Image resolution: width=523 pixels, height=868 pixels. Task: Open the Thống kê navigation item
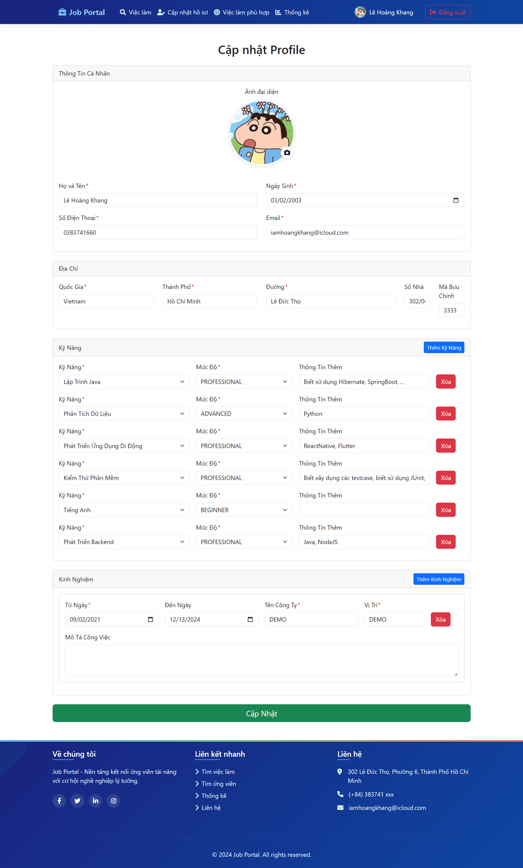click(292, 12)
